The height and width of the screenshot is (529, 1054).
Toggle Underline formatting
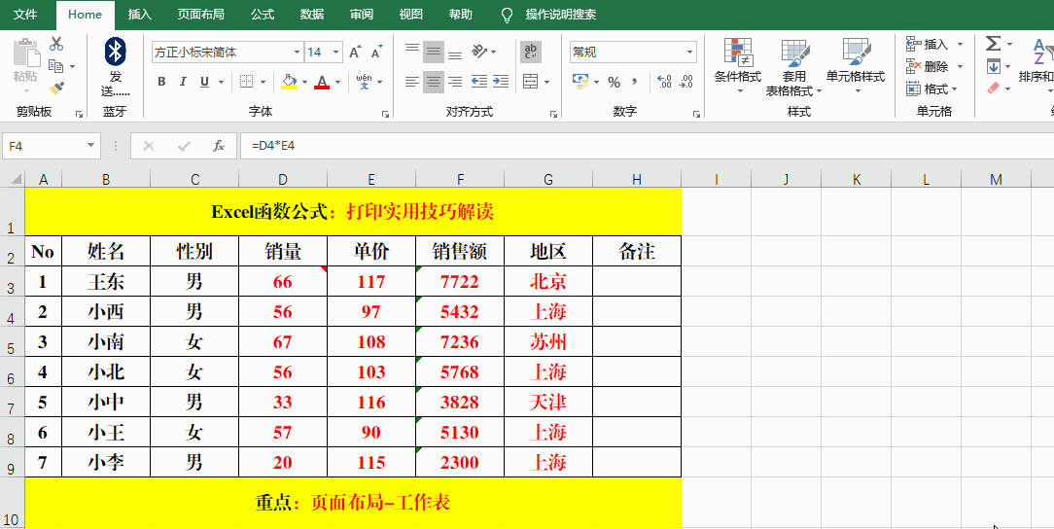[x=203, y=82]
